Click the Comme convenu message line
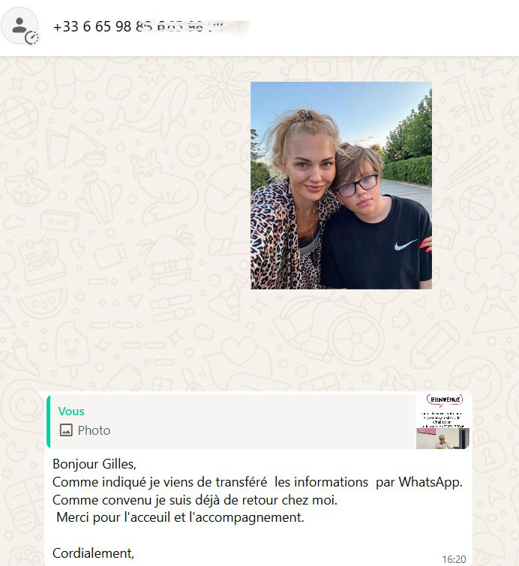519x566 pixels. 195,500
